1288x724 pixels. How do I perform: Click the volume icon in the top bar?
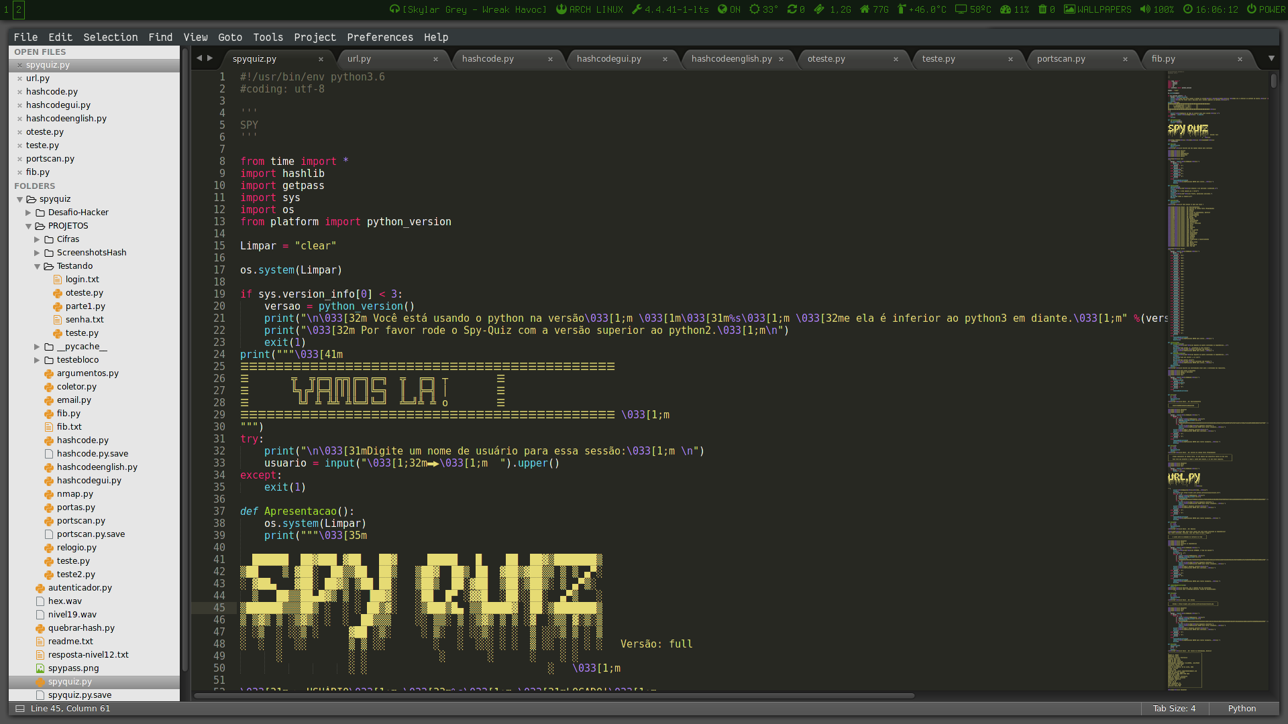click(1145, 9)
